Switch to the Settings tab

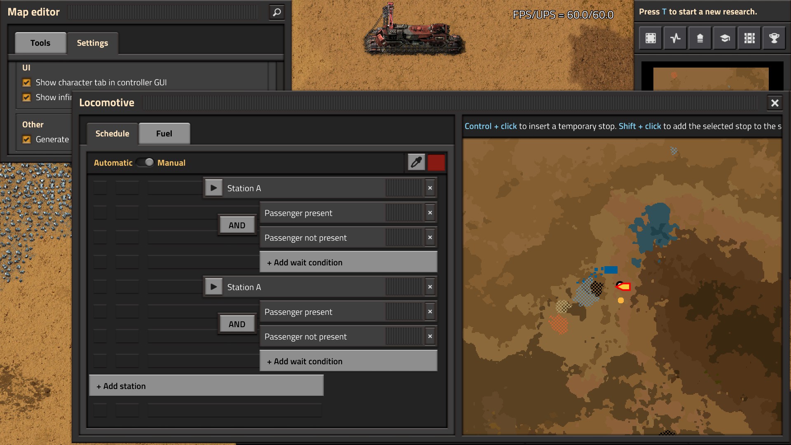(92, 43)
